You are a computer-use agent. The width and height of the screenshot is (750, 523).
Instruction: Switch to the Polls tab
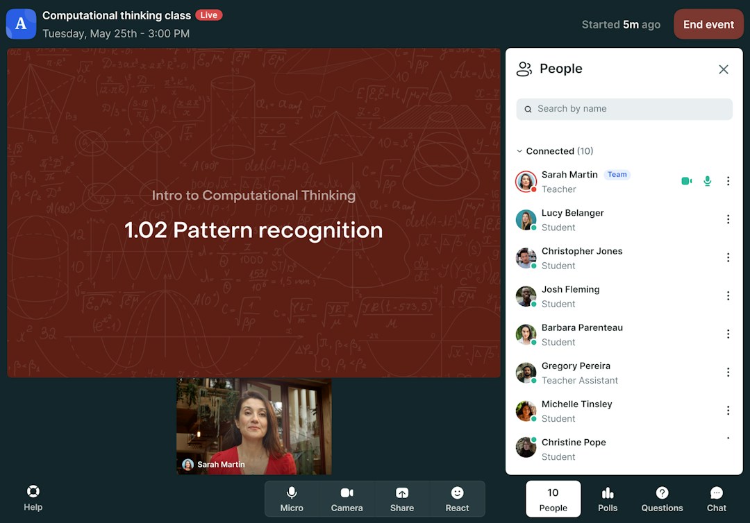coord(608,499)
